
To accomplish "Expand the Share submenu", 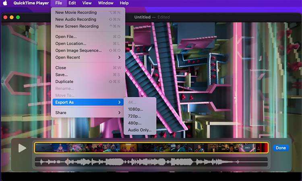I will pyautogui.click(x=88, y=113).
